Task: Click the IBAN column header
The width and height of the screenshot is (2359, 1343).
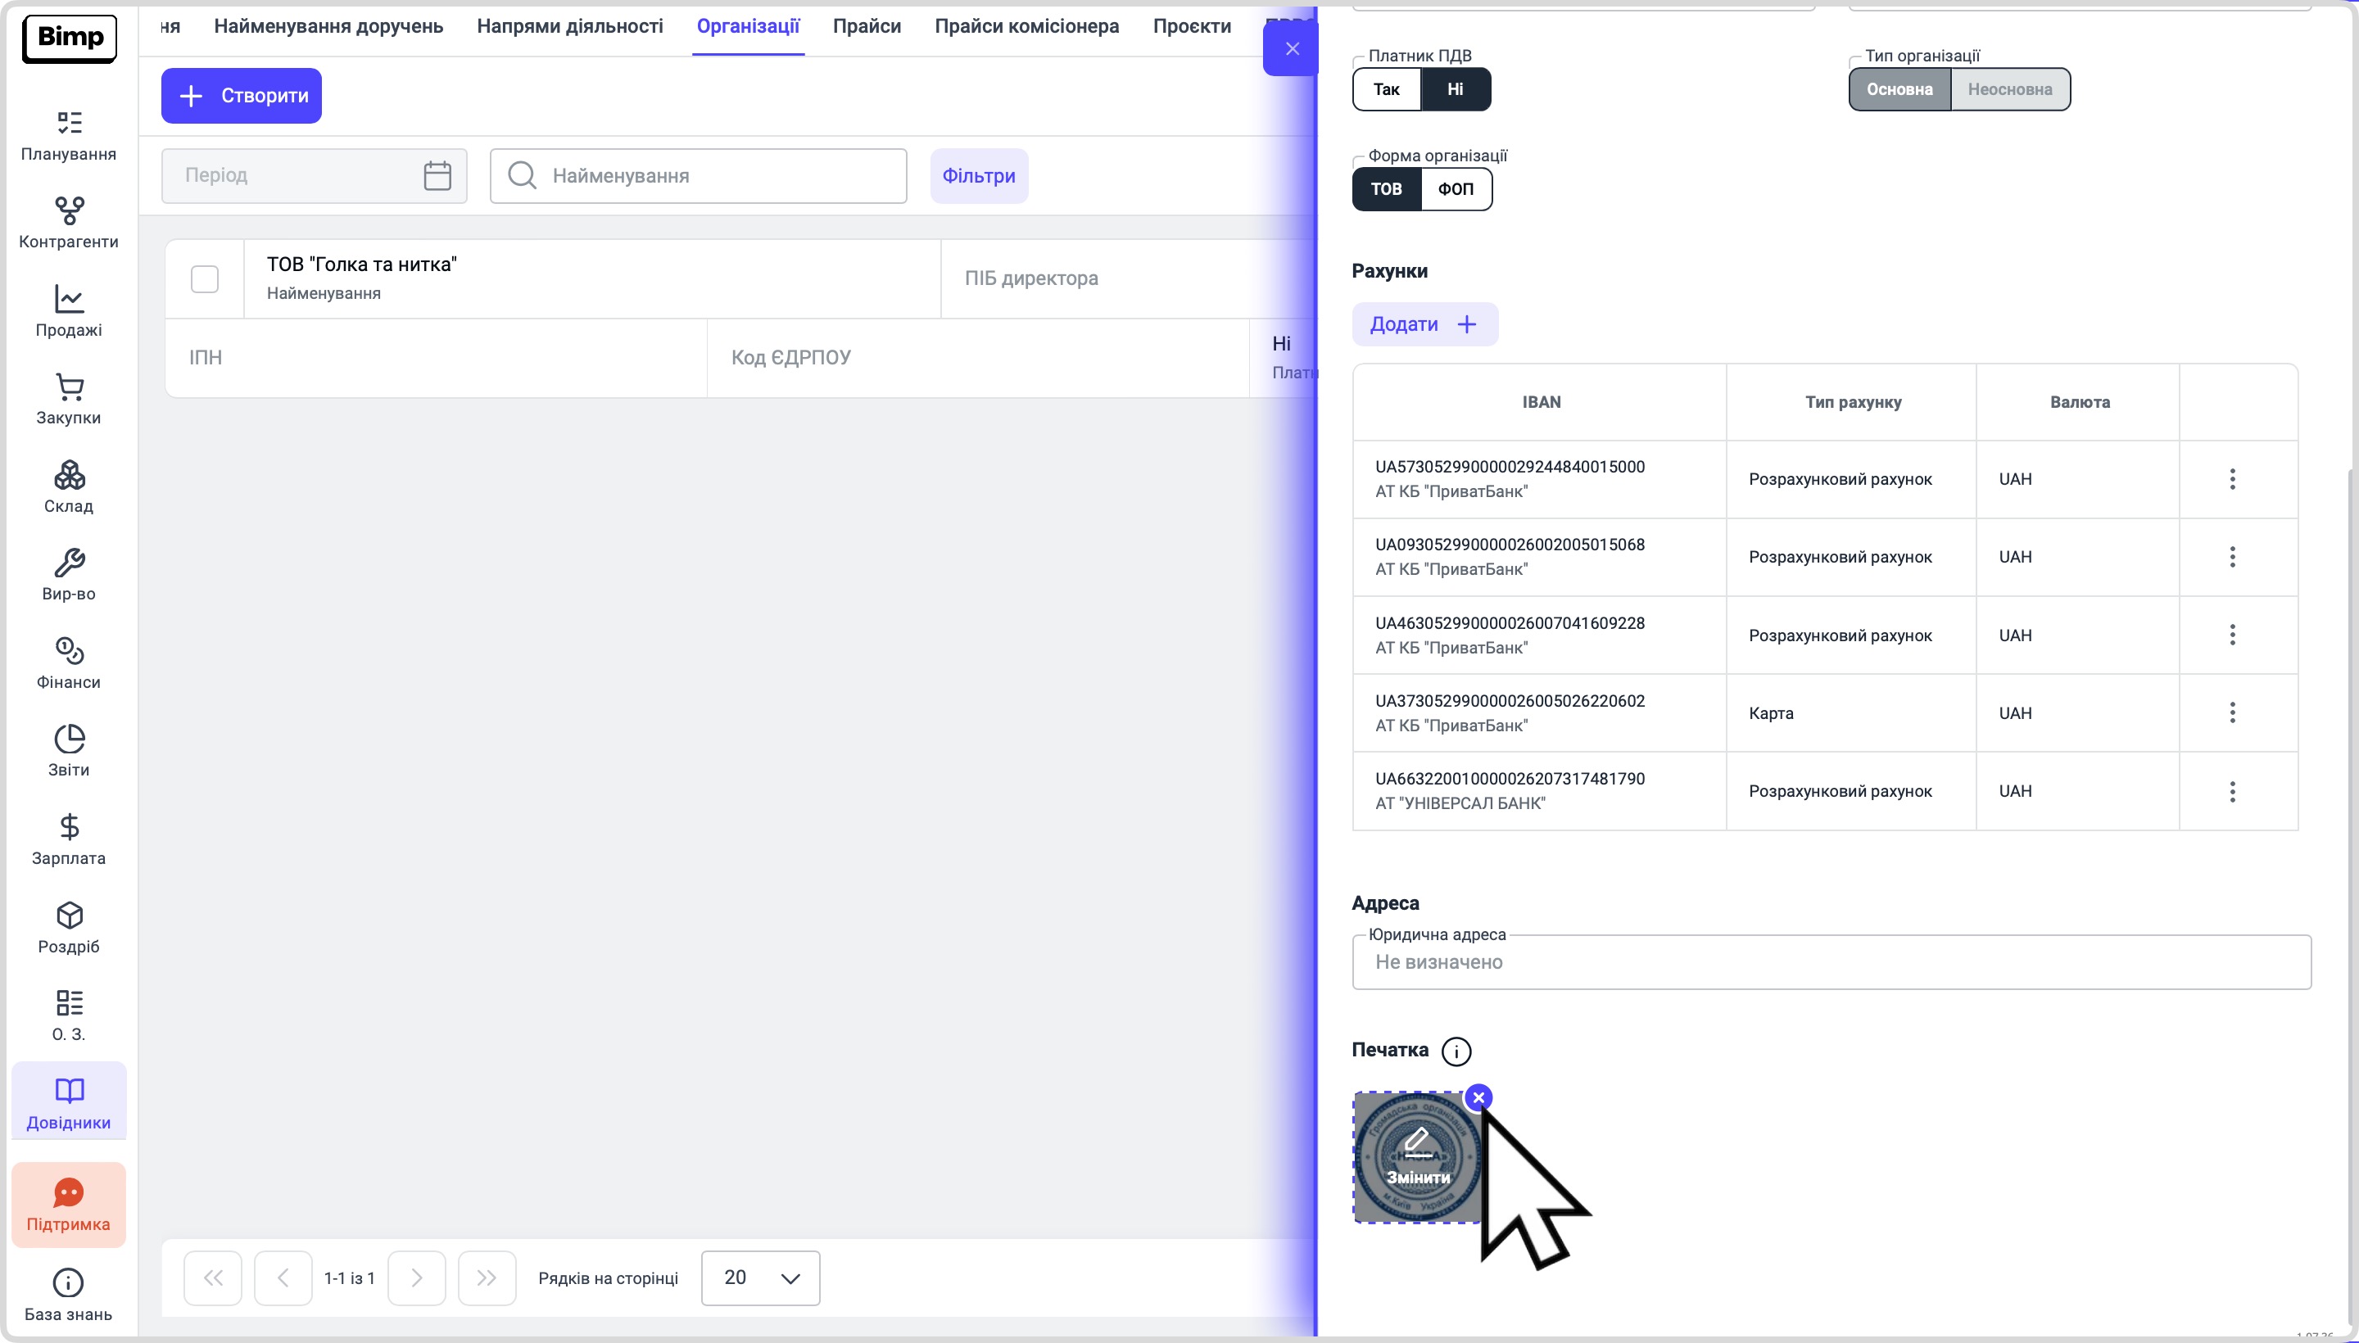Action: point(1541,402)
